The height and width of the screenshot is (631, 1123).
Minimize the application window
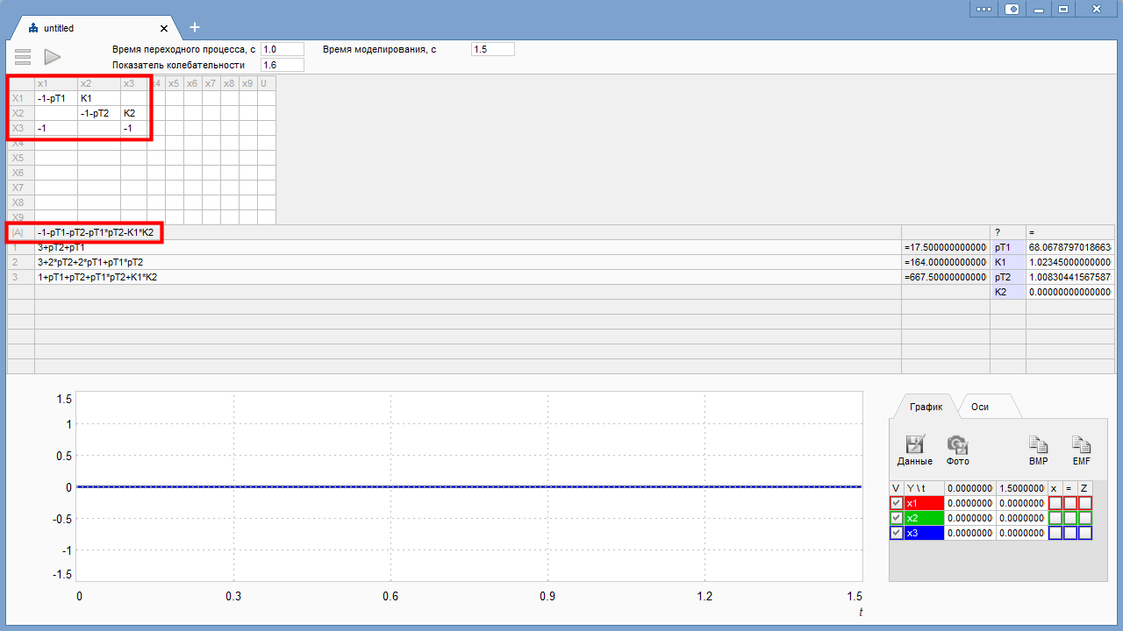pyautogui.click(x=1038, y=9)
